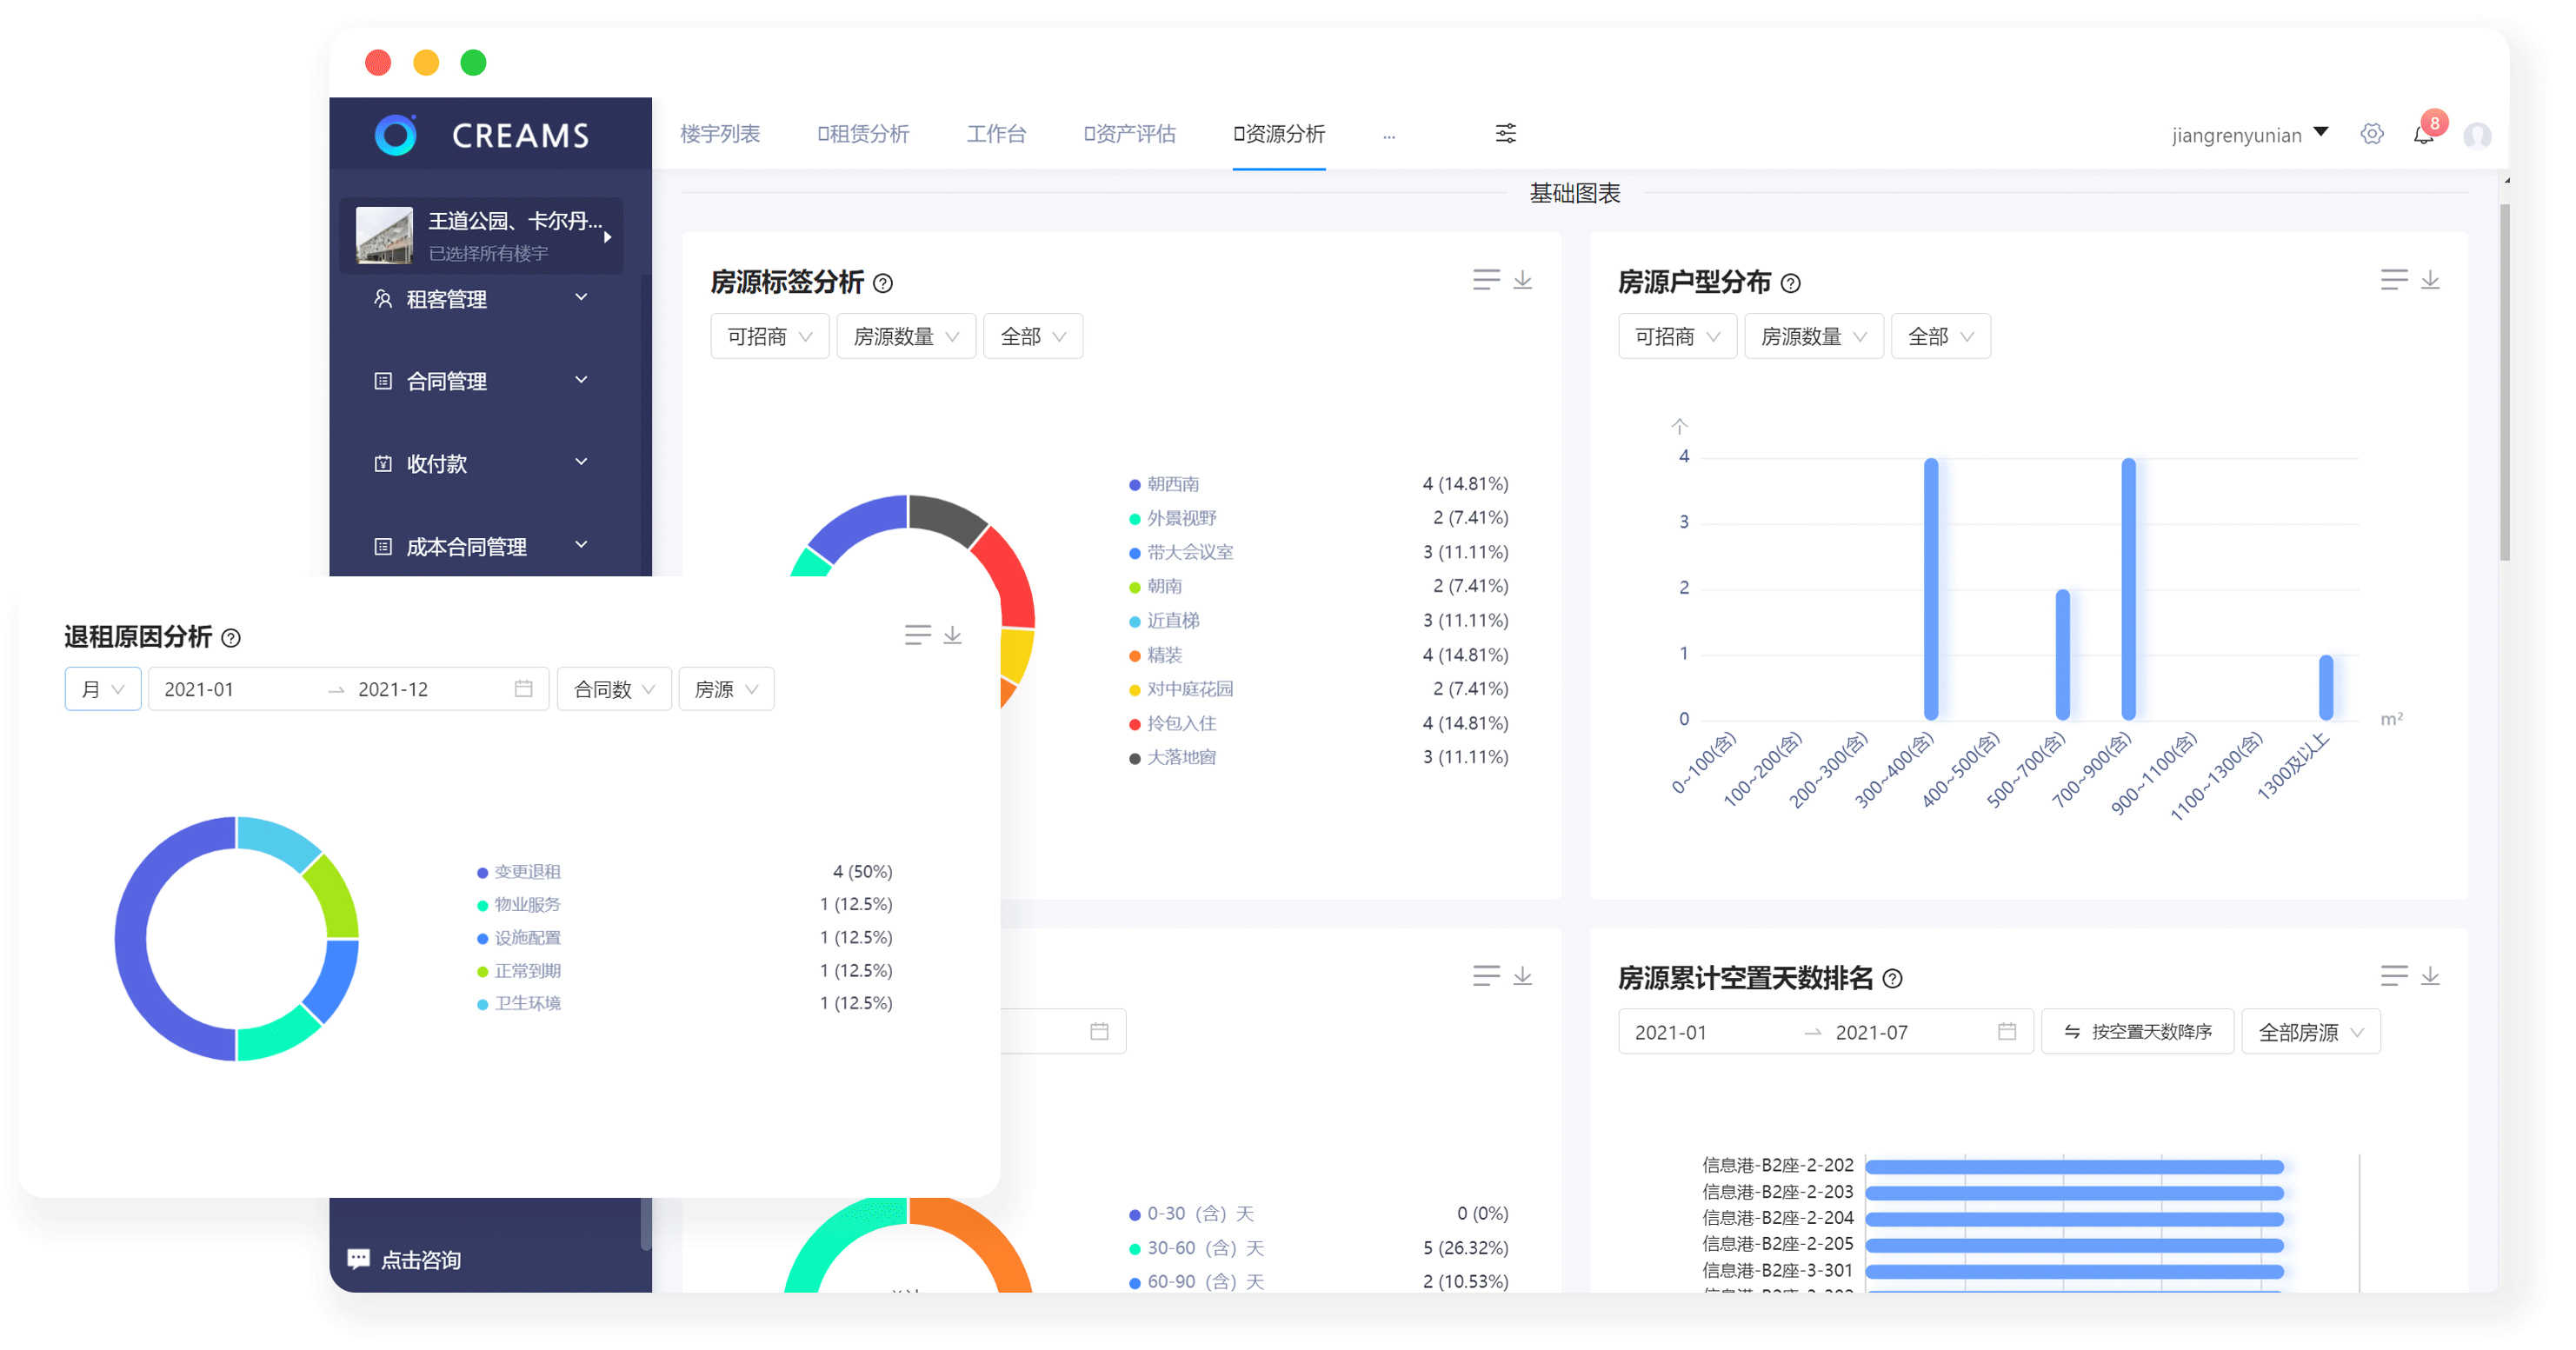Open jiangrenyunian account dropdown
2576x1350 pixels.
[2250, 135]
